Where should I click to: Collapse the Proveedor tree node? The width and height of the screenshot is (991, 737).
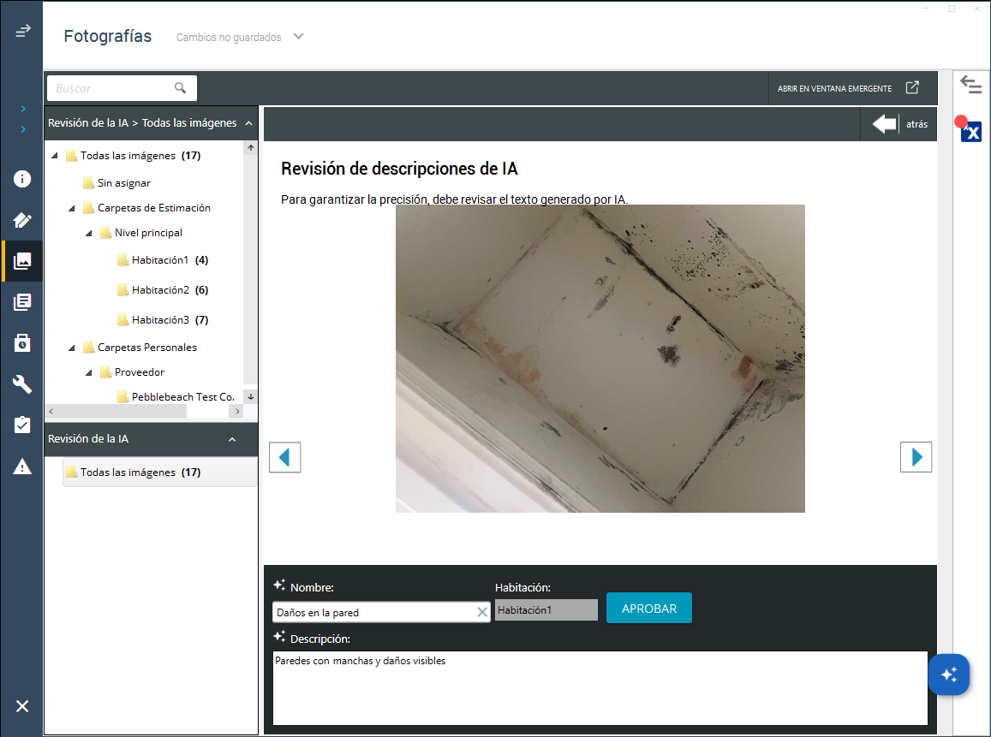(x=88, y=372)
